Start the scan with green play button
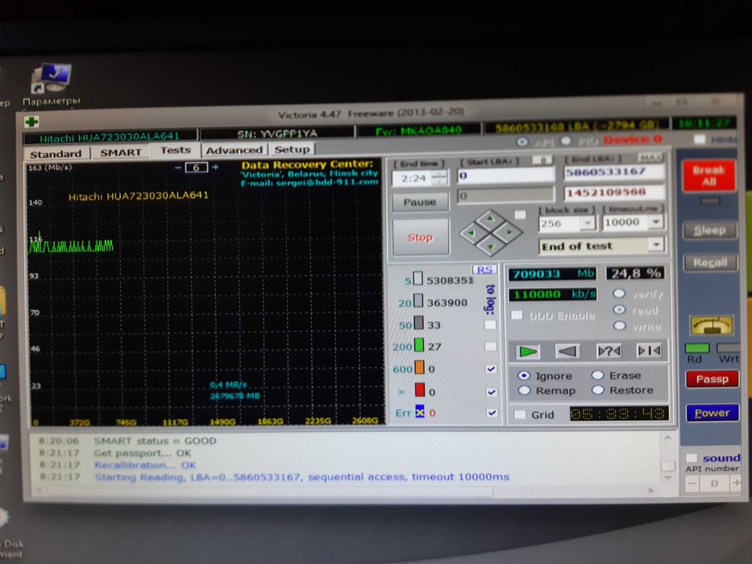 pos(527,351)
